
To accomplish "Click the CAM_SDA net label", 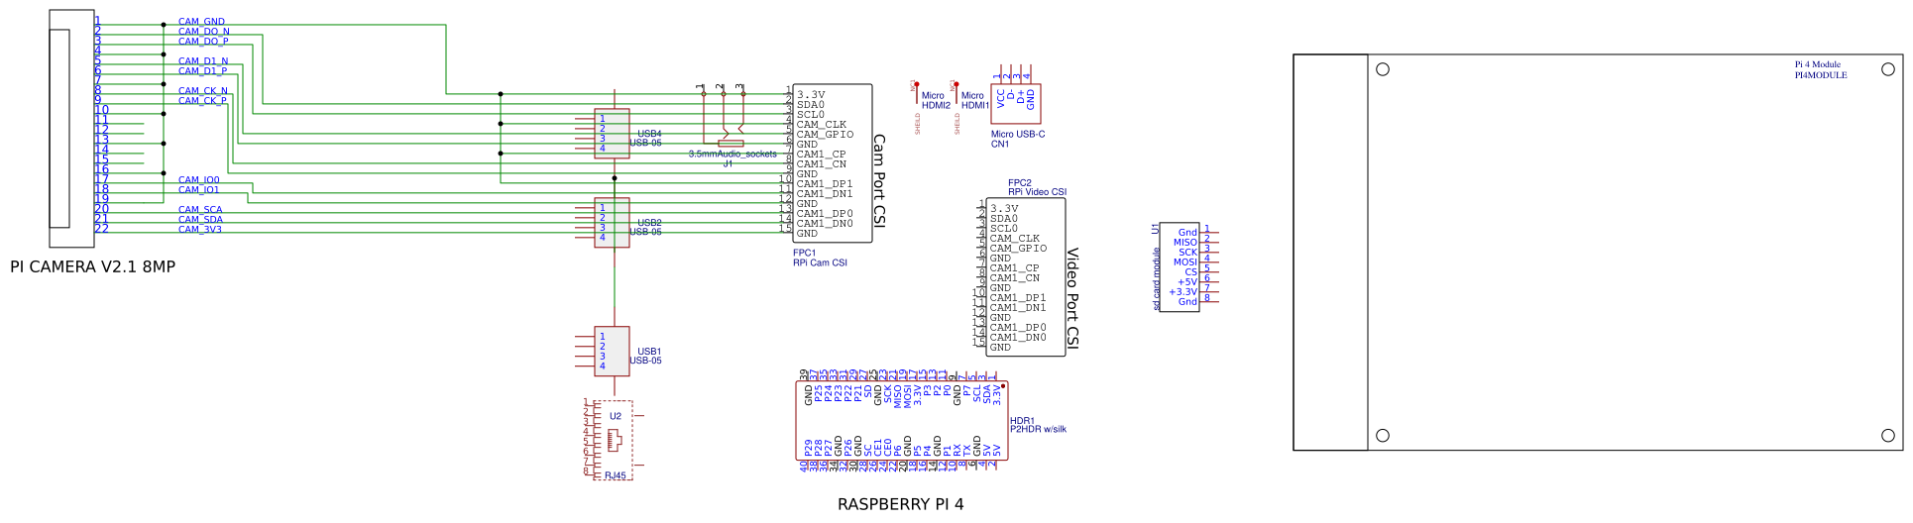I will pos(200,219).
